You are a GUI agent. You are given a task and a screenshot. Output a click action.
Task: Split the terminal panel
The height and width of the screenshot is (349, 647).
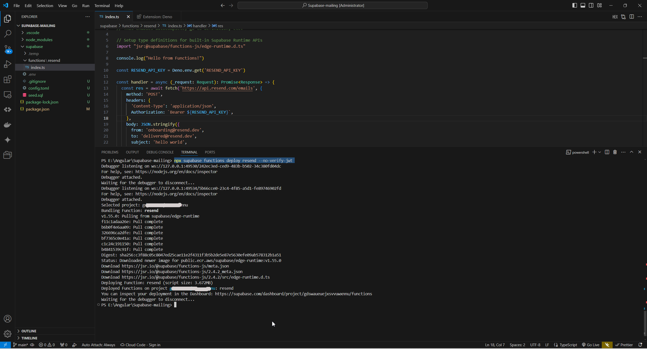(607, 152)
